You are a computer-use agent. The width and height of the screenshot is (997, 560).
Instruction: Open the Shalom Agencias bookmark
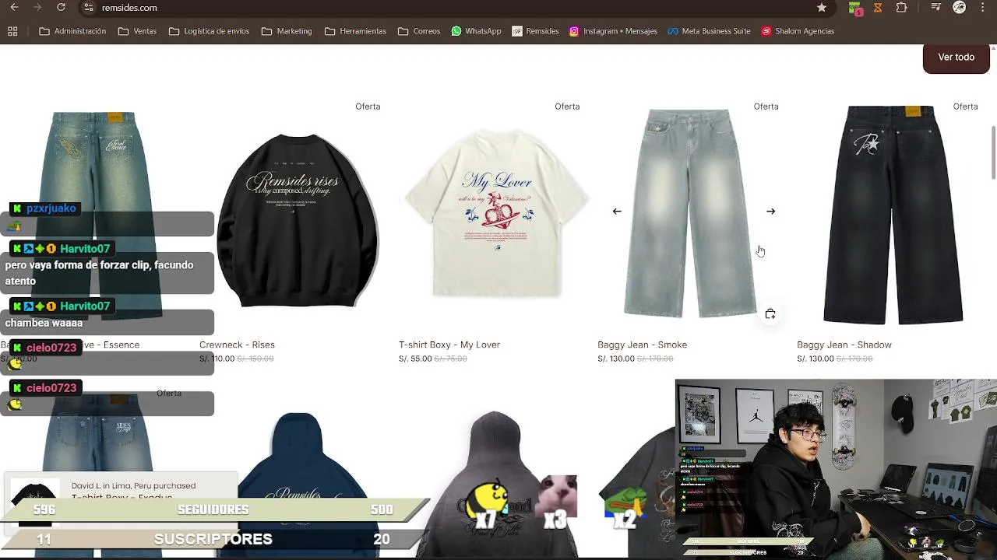click(798, 31)
